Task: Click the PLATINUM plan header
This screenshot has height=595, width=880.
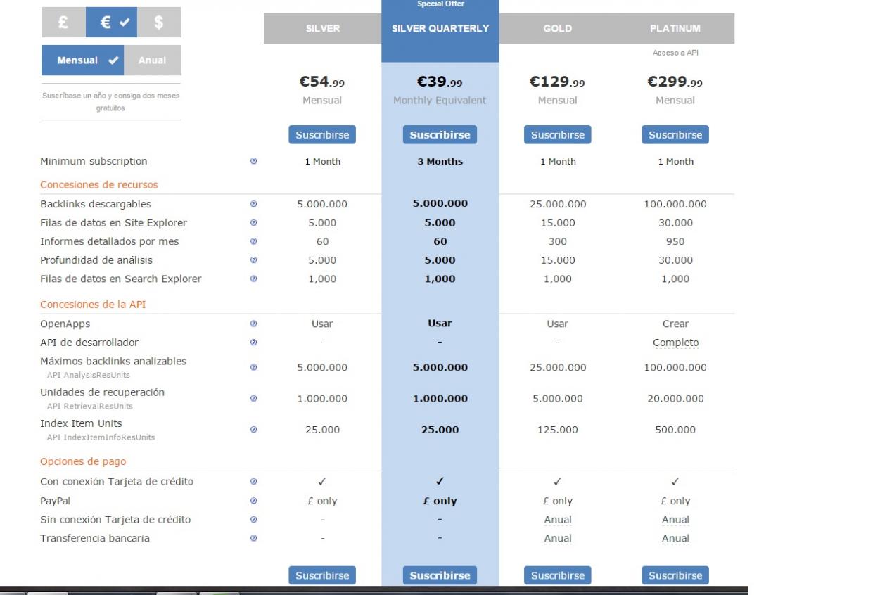Action: pyautogui.click(x=675, y=29)
